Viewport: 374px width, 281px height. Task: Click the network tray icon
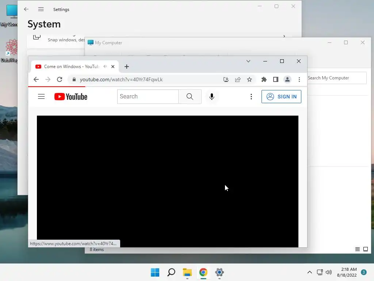pos(320,272)
